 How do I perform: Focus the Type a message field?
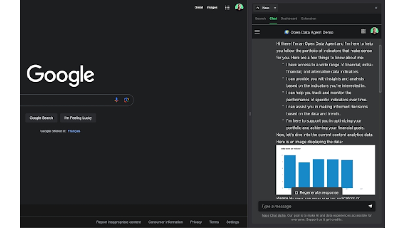coord(313,206)
